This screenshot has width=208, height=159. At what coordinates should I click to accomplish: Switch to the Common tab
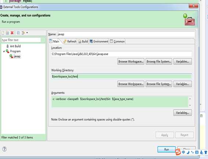(117, 42)
